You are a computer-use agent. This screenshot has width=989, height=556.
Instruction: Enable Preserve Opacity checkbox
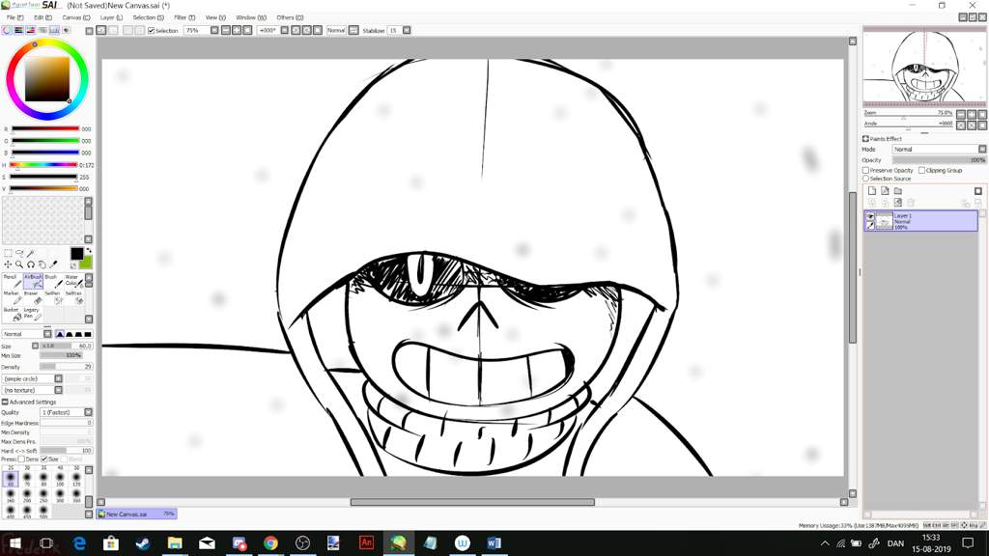pos(866,170)
